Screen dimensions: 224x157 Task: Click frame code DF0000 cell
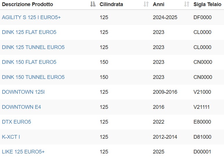(203, 17)
